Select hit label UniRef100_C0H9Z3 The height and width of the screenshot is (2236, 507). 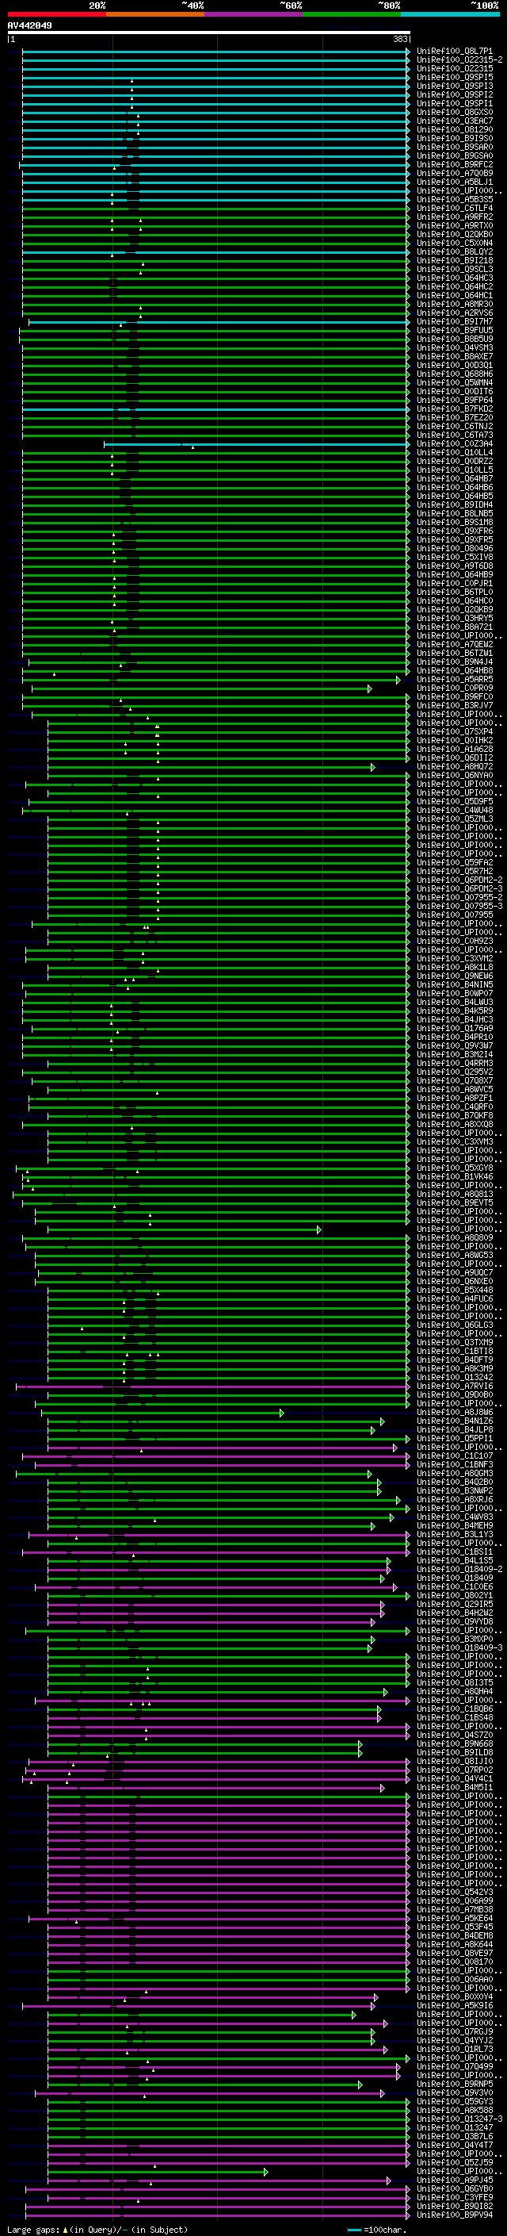tap(455, 941)
